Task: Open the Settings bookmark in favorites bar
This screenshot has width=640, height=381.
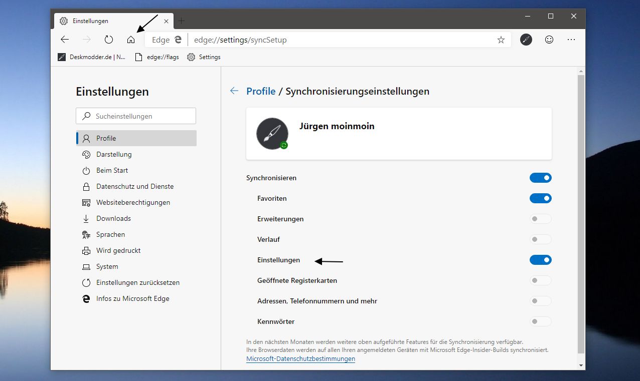Action: 204,57
